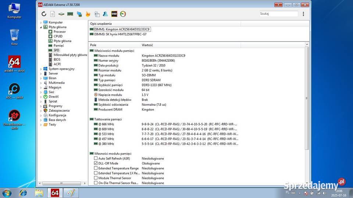Open Internet Explorer from the taskbar
This screenshot has width=353, height=198.
(x=23, y=193)
